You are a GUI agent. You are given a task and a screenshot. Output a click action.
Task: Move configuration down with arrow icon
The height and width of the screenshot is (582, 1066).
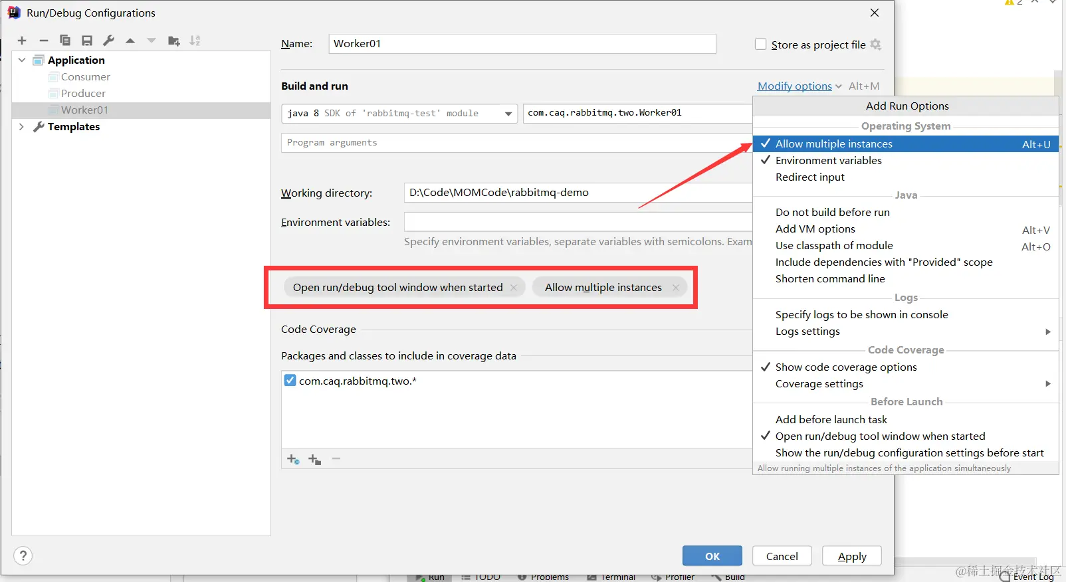coord(152,41)
